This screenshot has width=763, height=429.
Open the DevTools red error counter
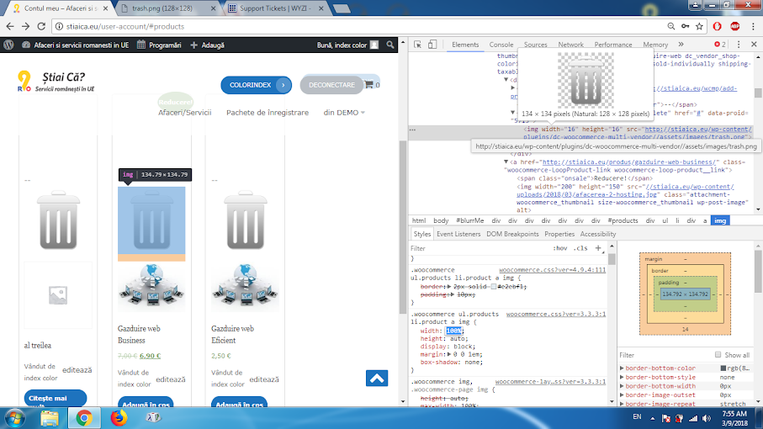(720, 45)
